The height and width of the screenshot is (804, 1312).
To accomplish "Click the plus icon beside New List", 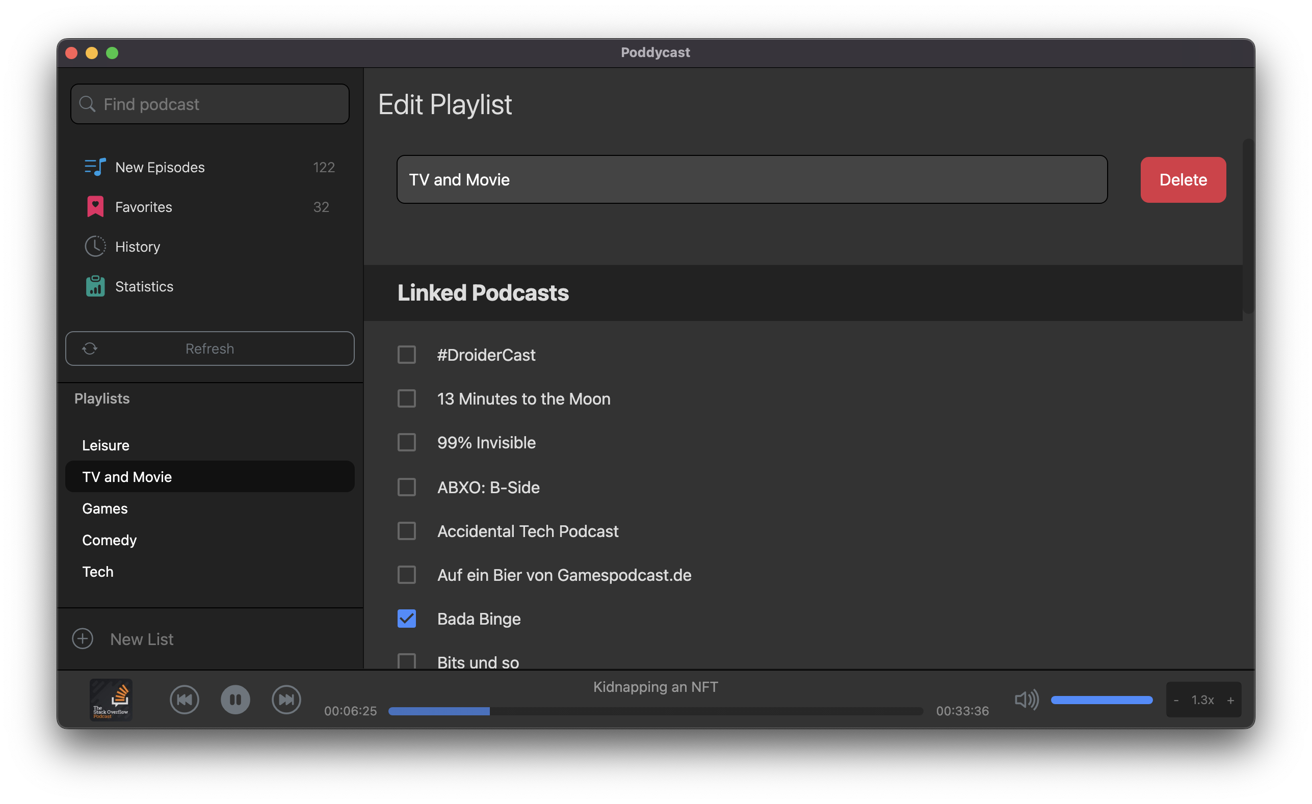I will pyautogui.click(x=83, y=638).
